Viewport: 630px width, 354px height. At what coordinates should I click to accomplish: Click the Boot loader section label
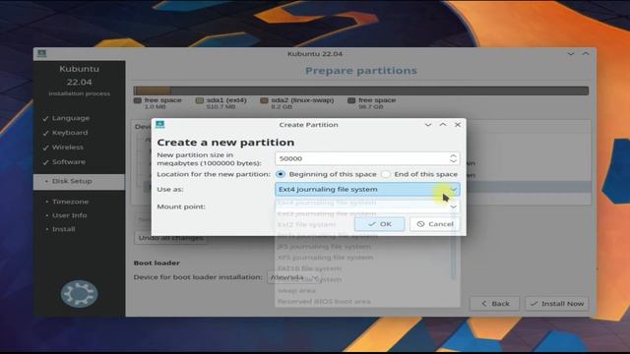click(x=157, y=263)
